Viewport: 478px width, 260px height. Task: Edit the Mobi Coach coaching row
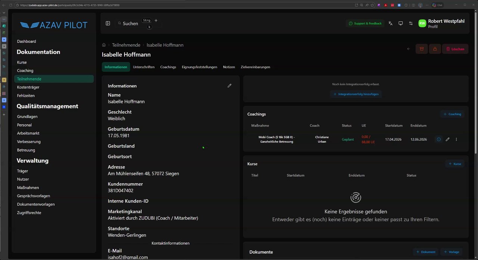[x=447, y=140]
